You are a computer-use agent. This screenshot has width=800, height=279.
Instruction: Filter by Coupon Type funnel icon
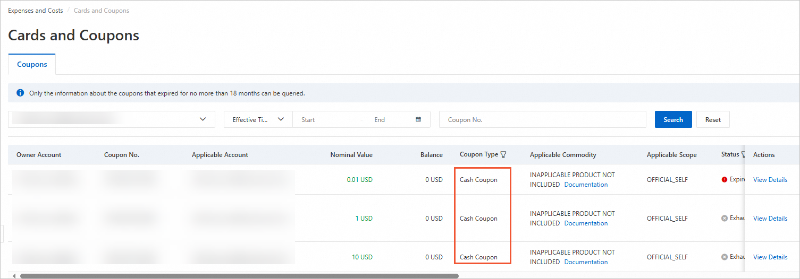(503, 155)
